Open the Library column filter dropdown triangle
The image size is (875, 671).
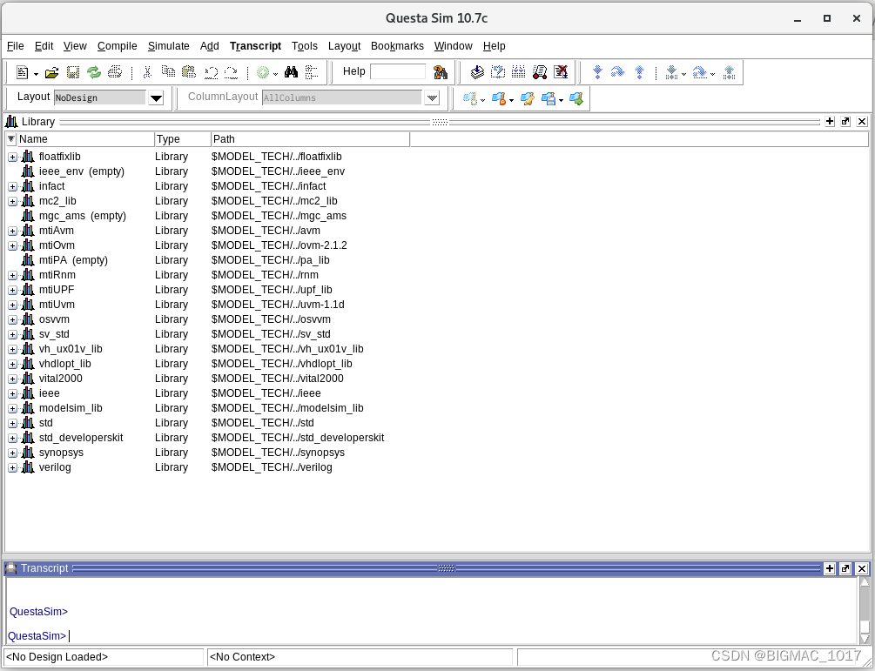[x=11, y=139]
